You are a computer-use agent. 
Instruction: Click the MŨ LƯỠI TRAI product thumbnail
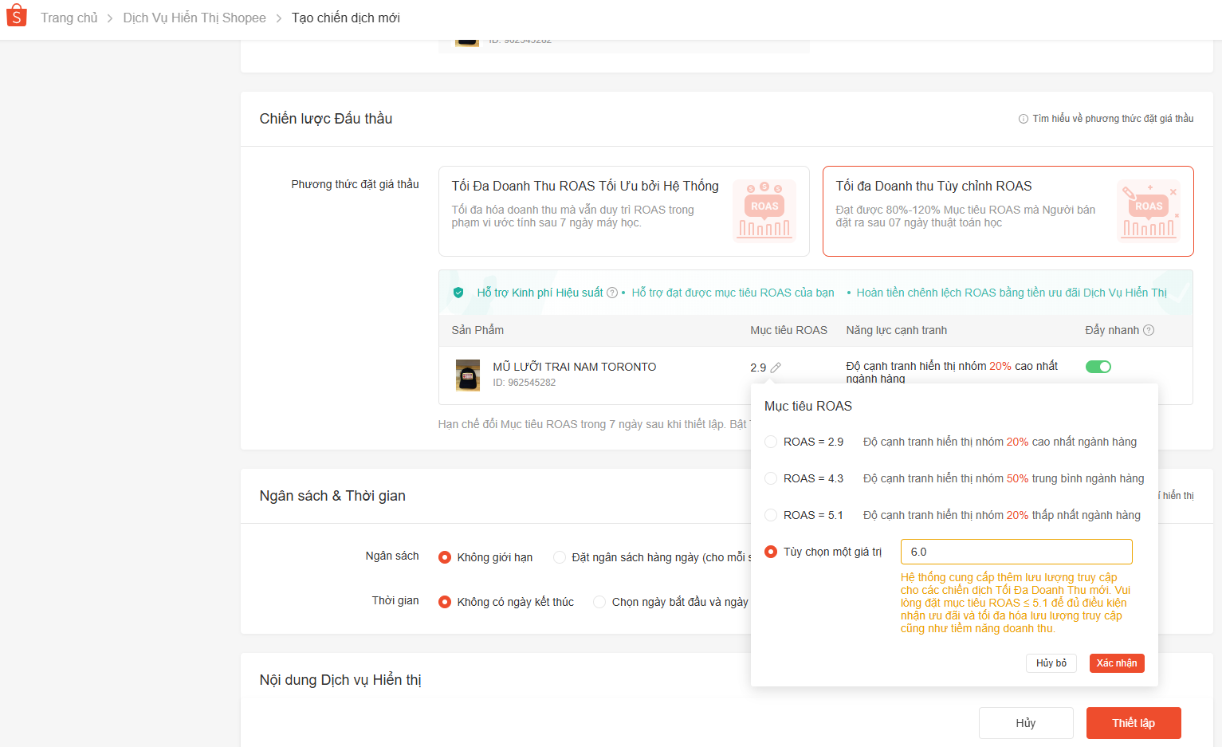click(468, 375)
